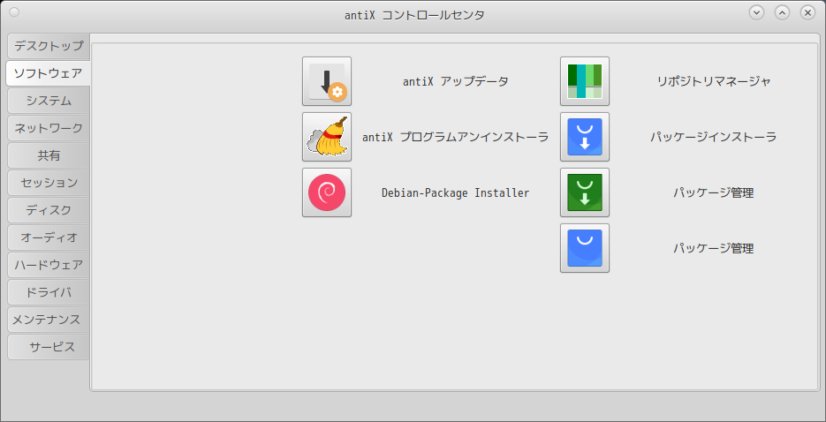826x422 pixels.
Task: Open the オーディオ tab
Action: [49, 237]
